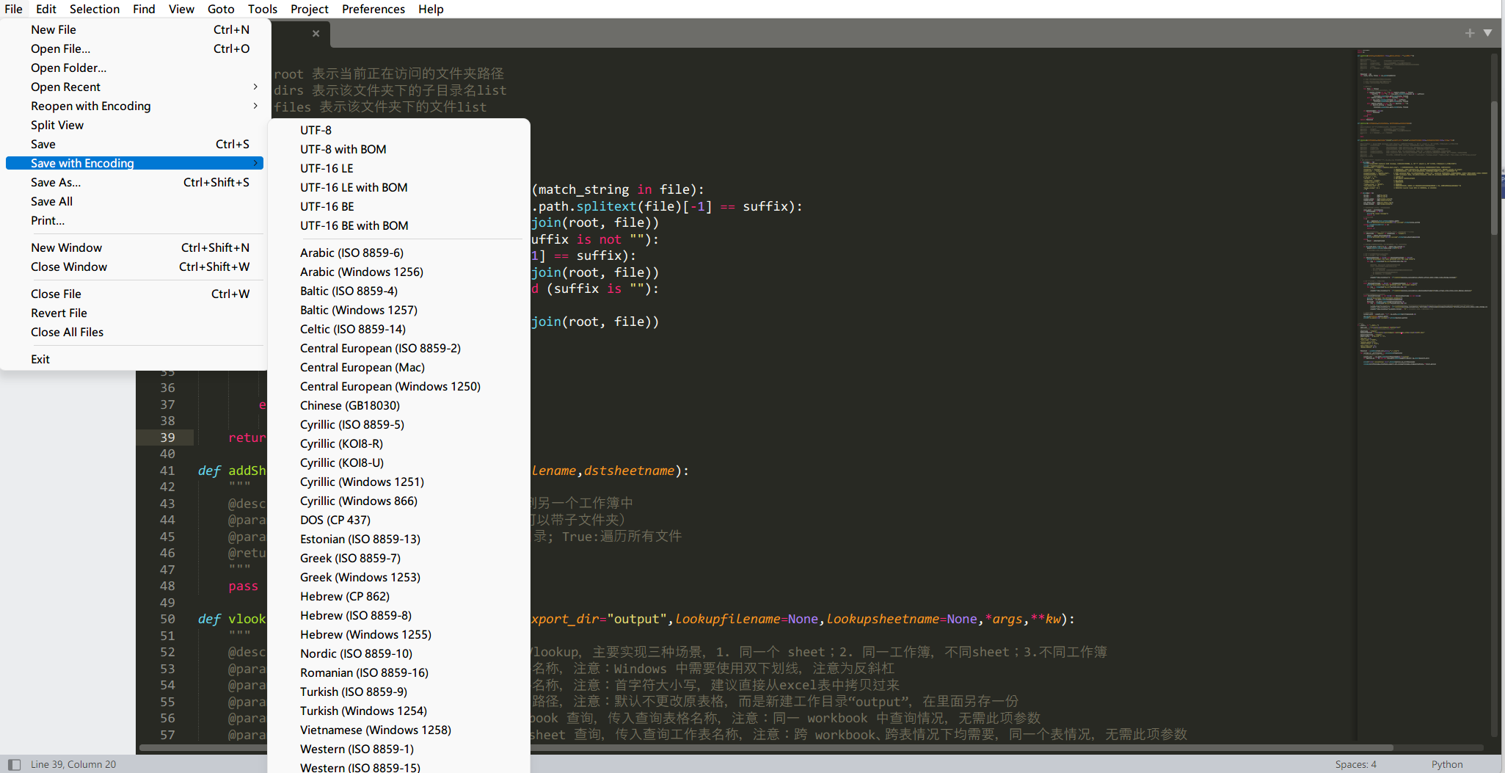
Task: Select Western (ISO 8859-1) encoding
Action: pos(398,749)
